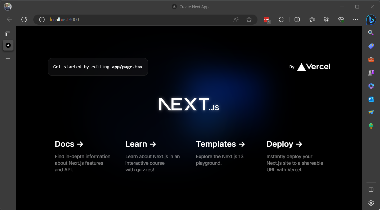Click the Create Next App window title
Image resolution: width=380 pixels, height=210 pixels.
pos(194,7)
